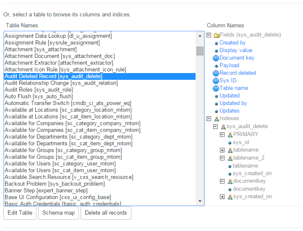Open the Schema map
The height and width of the screenshot is (231, 303).
click(x=59, y=213)
